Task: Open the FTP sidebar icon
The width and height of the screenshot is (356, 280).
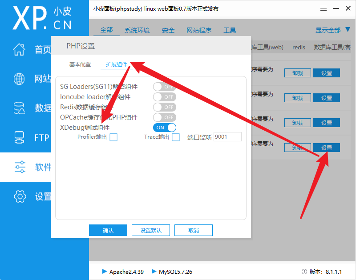Action: [19, 137]
